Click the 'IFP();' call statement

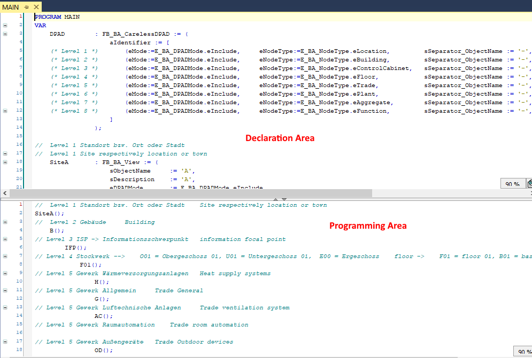76,248
